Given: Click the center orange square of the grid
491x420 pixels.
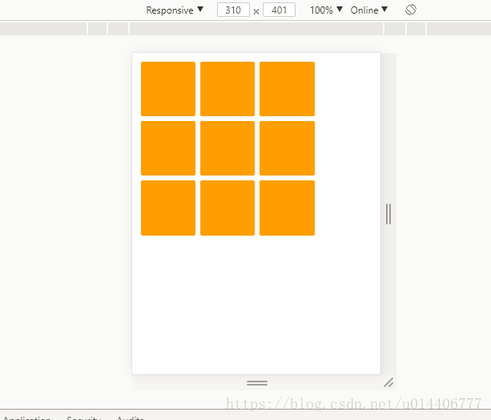Looking at the screenshot, I should point(227,148).
